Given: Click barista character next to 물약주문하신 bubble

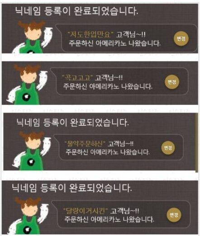Looking at the screenshot, I should tap(32, 151).
